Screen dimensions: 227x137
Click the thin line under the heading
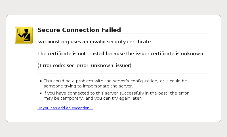pyautogui.click(x=123, y=34)
